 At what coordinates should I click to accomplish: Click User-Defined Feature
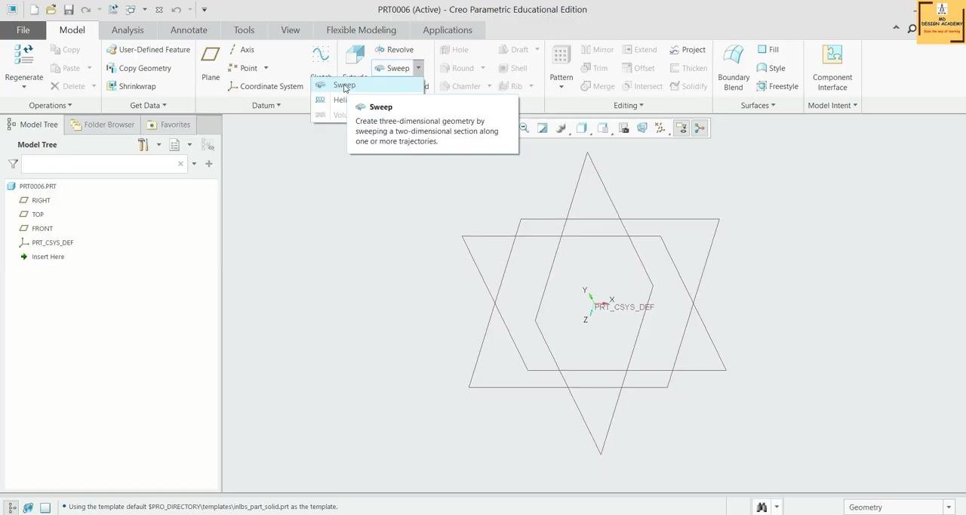point(148,50)
